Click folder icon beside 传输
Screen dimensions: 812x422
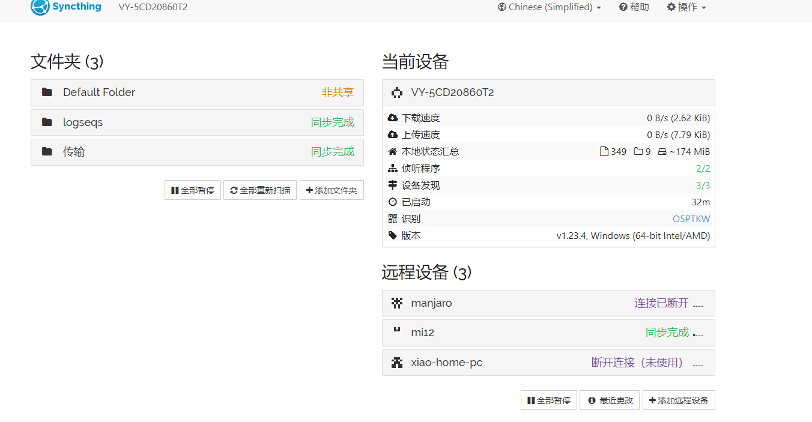click(x=47, y=151)
